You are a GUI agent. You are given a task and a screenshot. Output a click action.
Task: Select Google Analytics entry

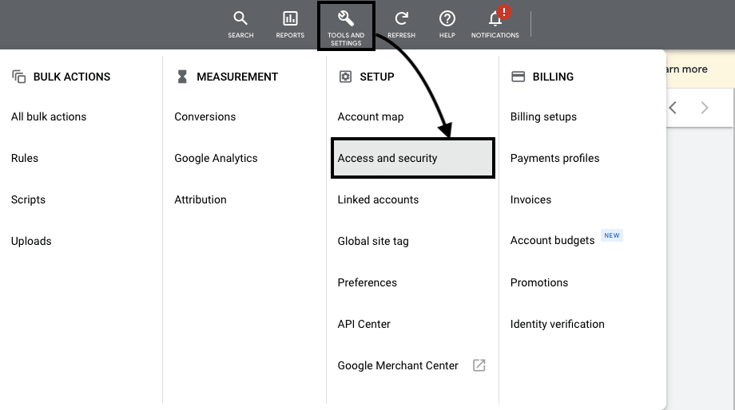[216, 158]
